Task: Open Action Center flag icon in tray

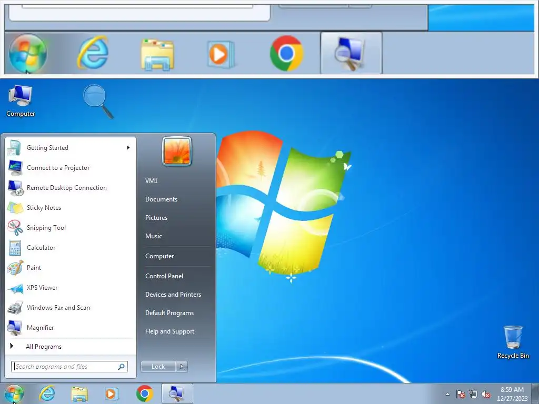Action: coord(461,394)
